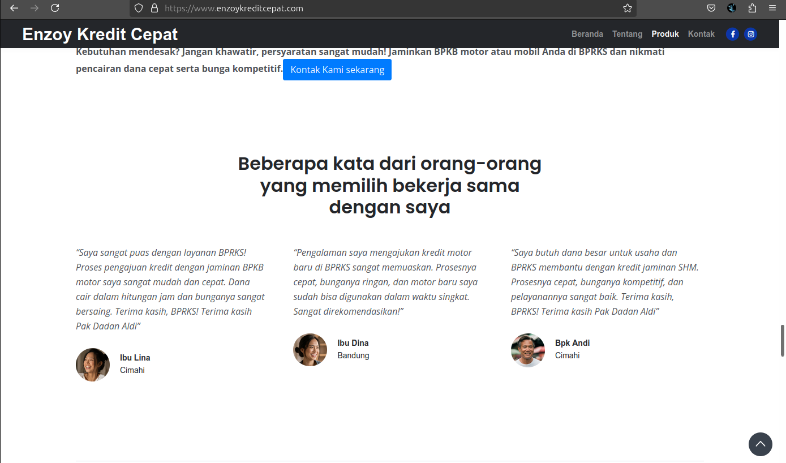Select the Produk navigation tab

point(665,34)
